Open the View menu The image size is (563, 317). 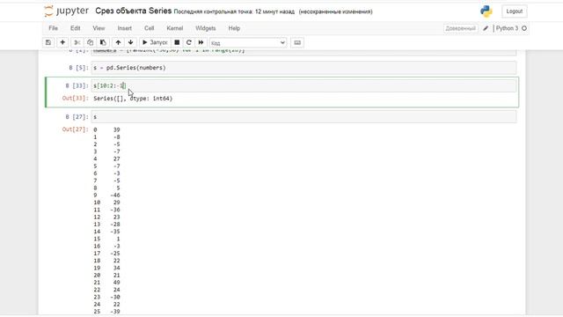[99, 28]
